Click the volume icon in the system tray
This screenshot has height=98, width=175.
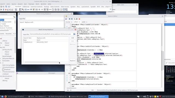click(x=145, y=97)
